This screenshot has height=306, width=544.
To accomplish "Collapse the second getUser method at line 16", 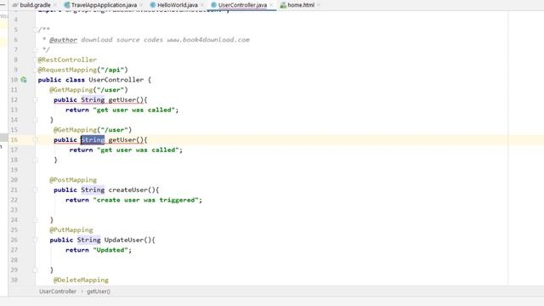I will tap(35, 139).
